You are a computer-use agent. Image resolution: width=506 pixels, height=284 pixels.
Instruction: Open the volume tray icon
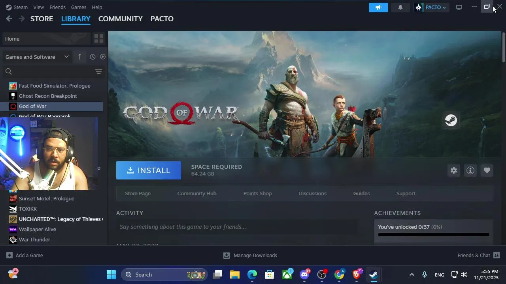(x=464, y=275)
